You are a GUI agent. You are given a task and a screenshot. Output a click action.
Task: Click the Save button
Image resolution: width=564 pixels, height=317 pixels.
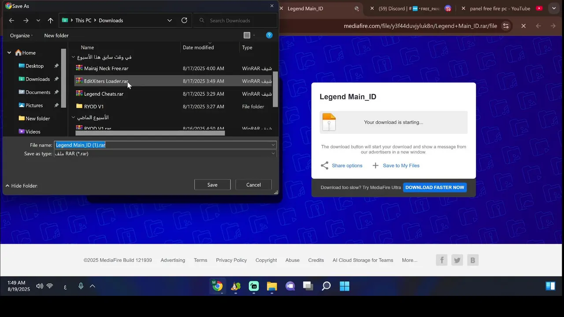tap(212, 185)
